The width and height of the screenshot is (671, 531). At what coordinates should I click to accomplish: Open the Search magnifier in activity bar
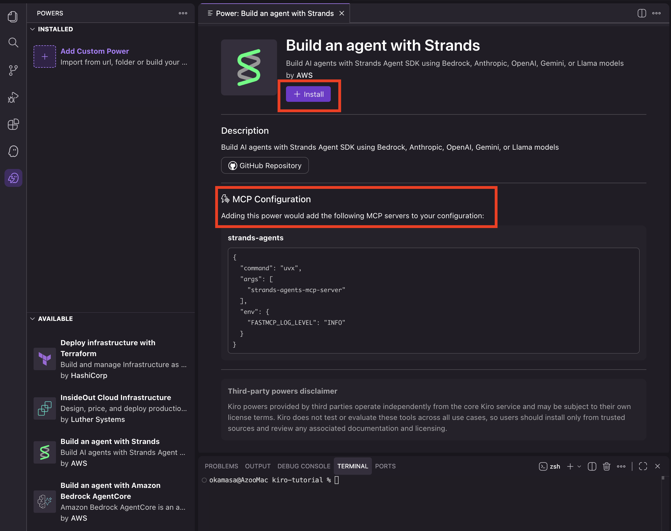coord(13,43)
